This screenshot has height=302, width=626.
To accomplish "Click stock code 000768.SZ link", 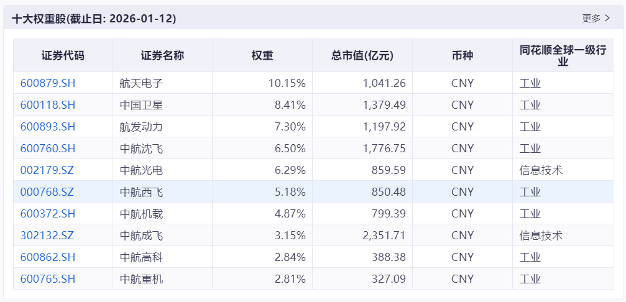I will (x=47, y=192).
